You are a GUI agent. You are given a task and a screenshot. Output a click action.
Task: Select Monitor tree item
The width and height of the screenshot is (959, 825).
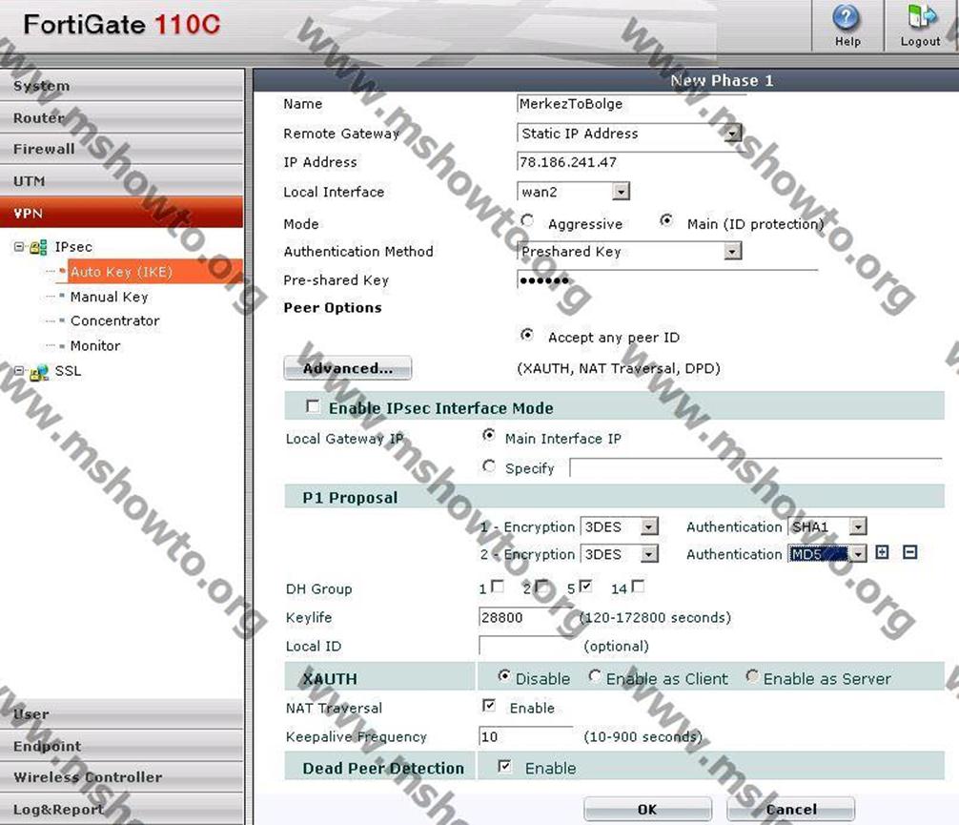(x=94, y=346)
